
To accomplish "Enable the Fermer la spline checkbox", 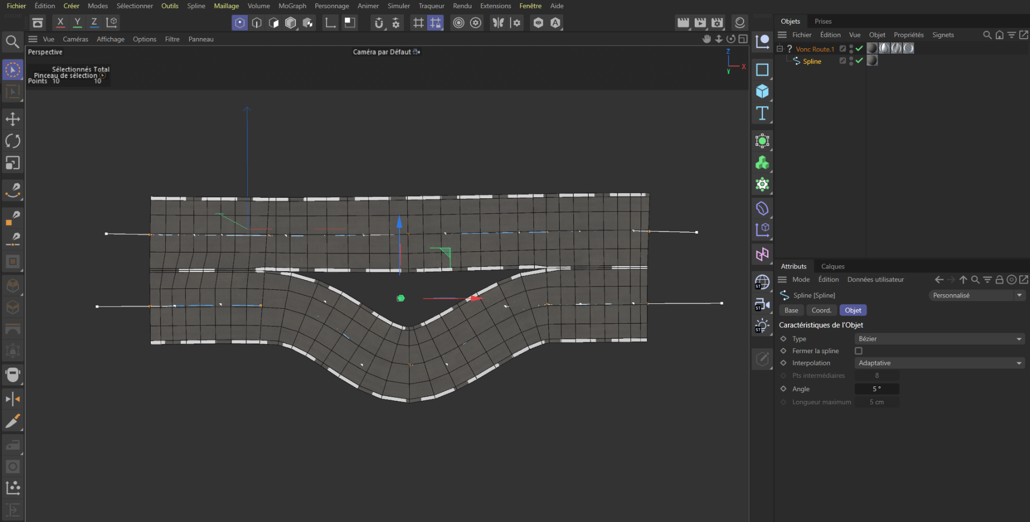I will pyautogui.click(x=858, y=351).
